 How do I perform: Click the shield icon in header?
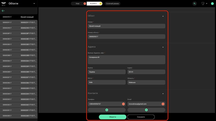pos(203,3)
